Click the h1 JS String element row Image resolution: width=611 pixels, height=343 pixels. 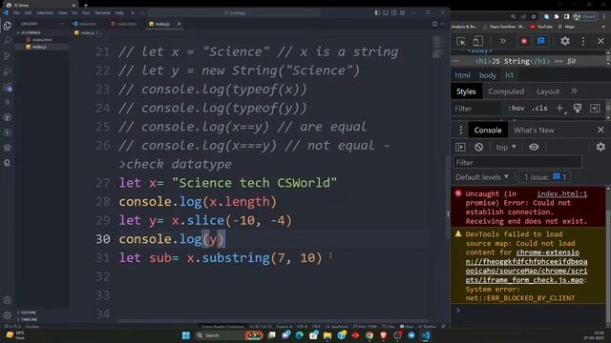coord(529,61)
